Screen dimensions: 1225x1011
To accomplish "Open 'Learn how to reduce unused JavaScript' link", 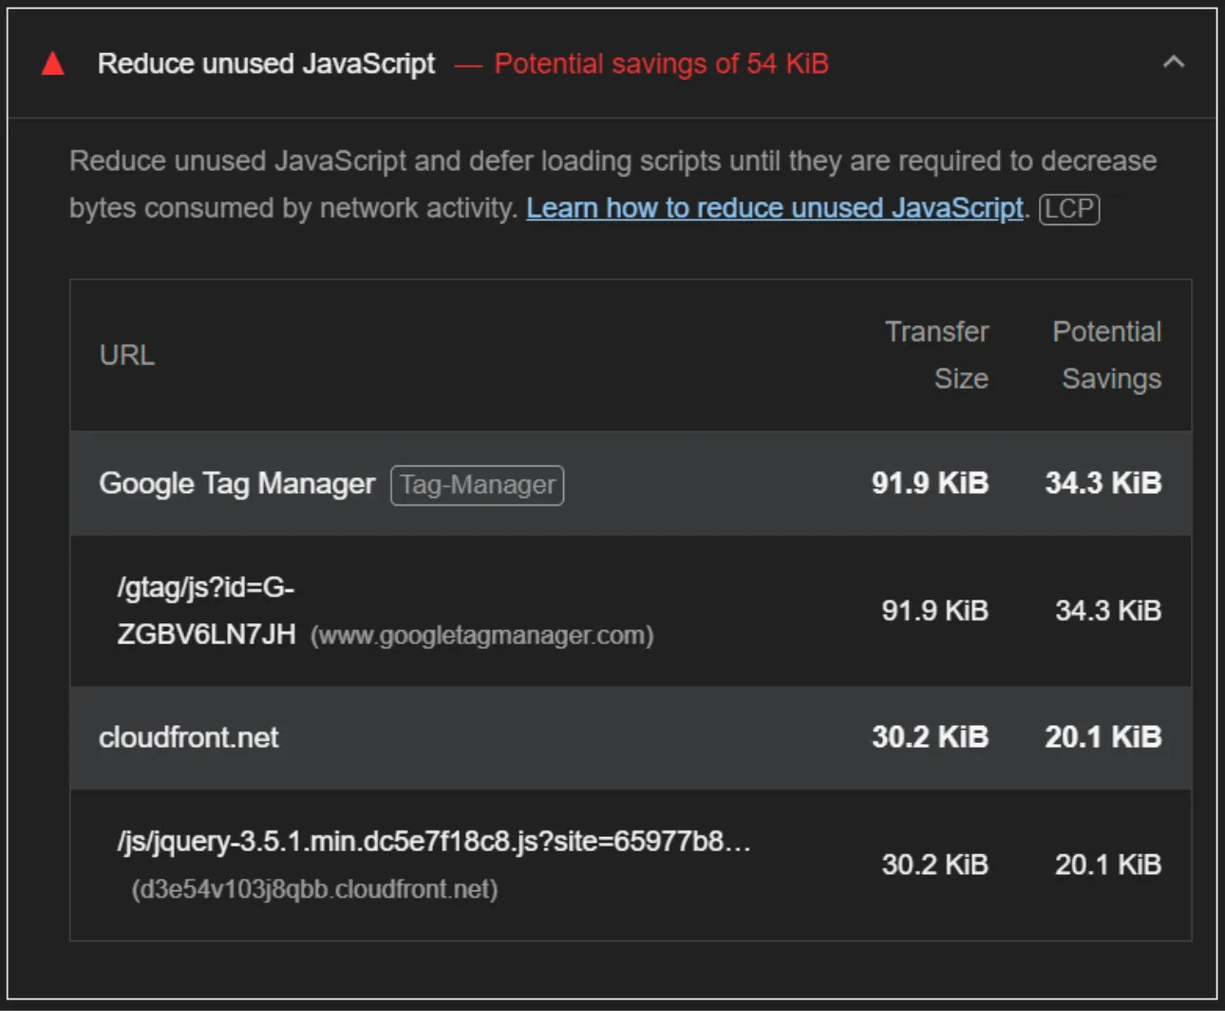I will pos(774,208).
